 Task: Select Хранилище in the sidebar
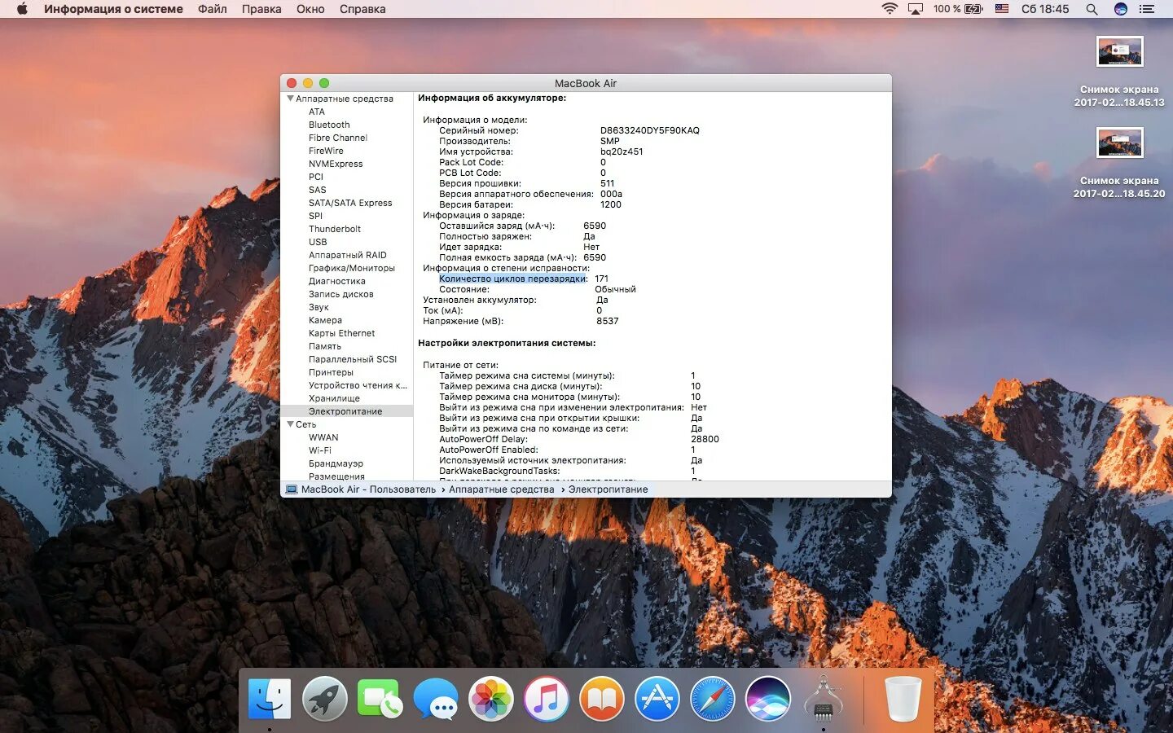click(x=334, y=398)
